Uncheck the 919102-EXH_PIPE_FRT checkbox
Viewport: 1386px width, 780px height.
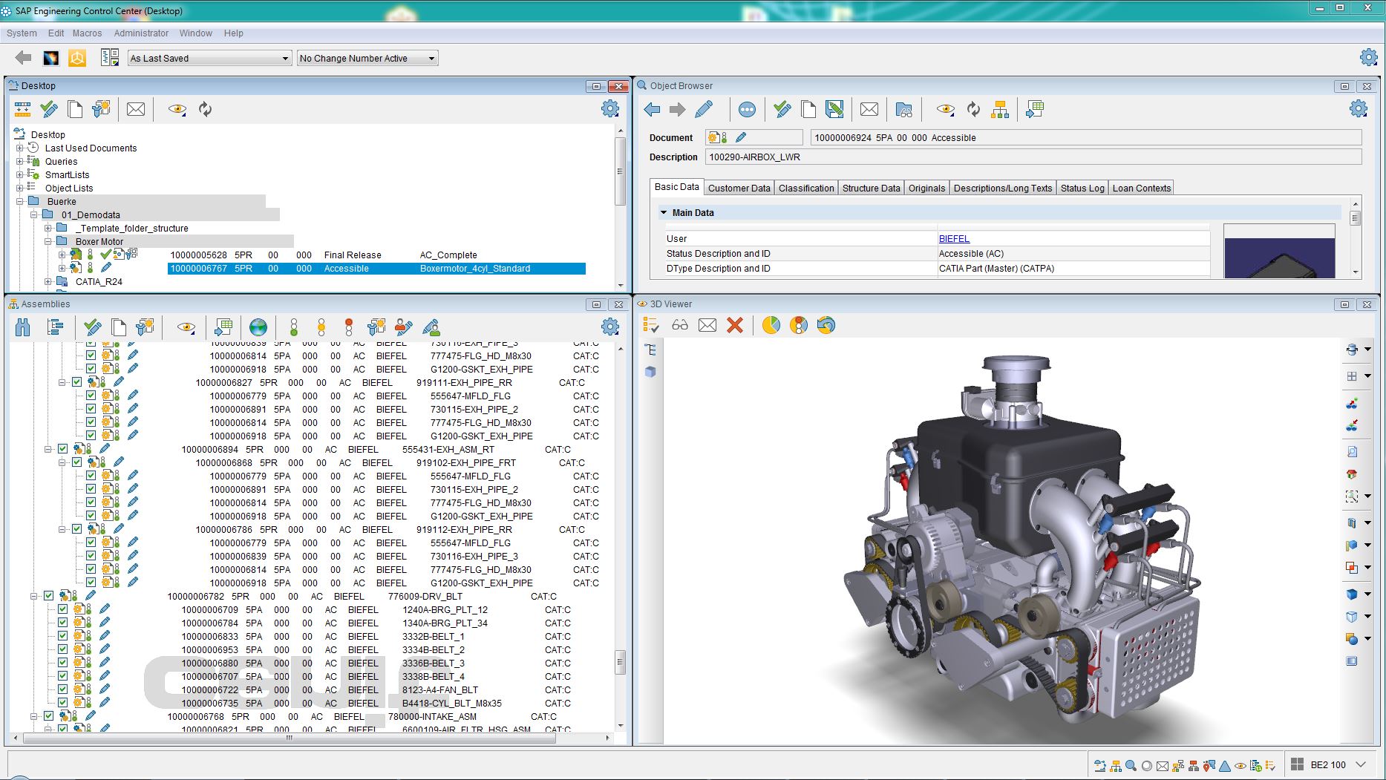pos(76,462)
